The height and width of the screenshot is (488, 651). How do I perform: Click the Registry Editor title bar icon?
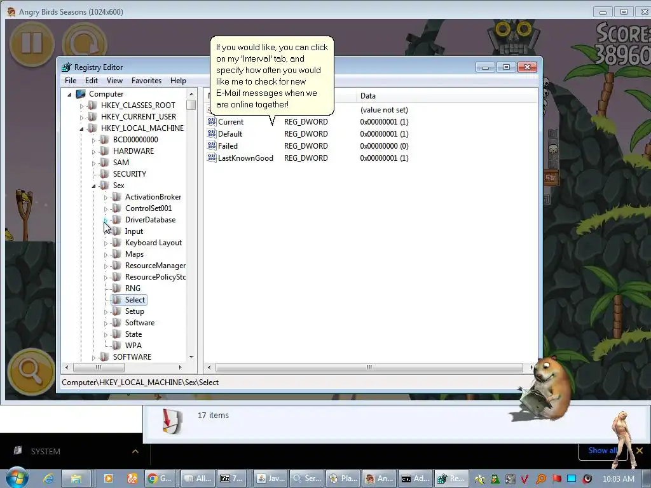click(x=66, y=67)
